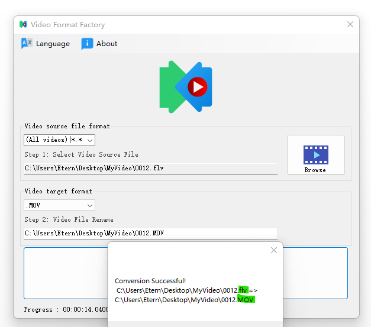371x327 pixels.
Task: Click the highlighted MOV output path line
Action: click(185, 300)
